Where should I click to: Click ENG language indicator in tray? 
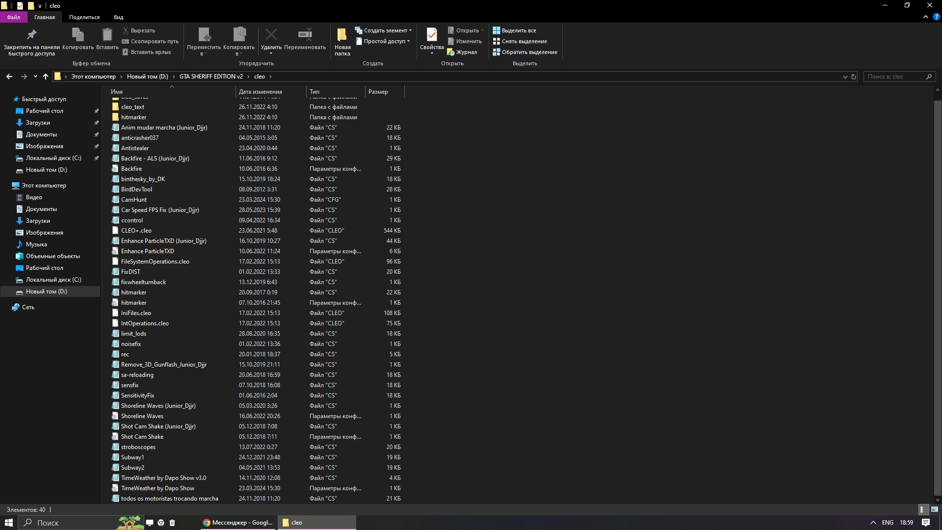pos(888,523)
